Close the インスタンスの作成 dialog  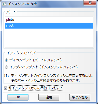click(x=90, y=3)
